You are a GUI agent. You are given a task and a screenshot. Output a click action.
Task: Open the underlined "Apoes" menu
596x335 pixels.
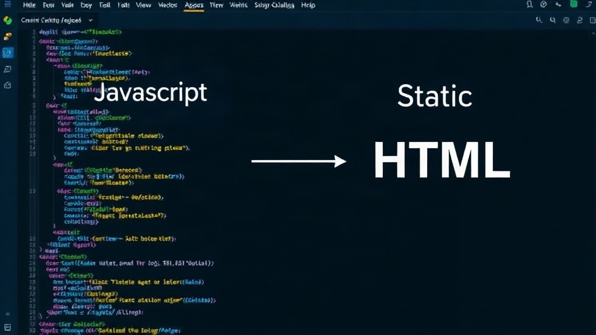[194, 5]
